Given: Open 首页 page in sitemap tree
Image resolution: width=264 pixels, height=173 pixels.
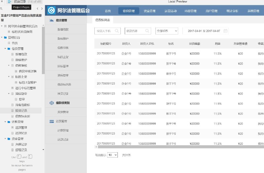Looking at the screenshot, I should [x=15, y=43].
